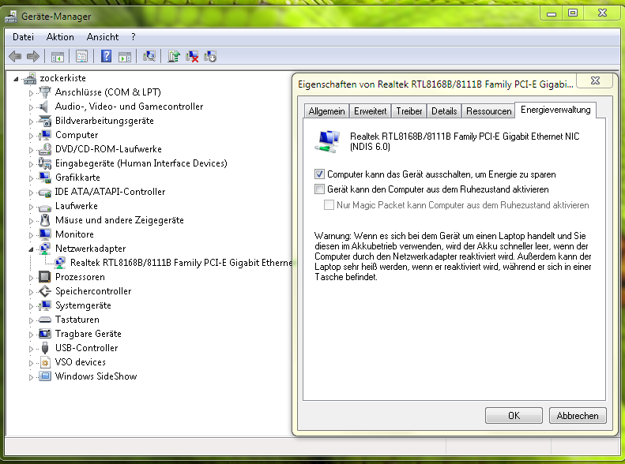The width and height of the screenshot is (625, 464).
Task: Open the Datei menu
Action: [x=23, y=37]
